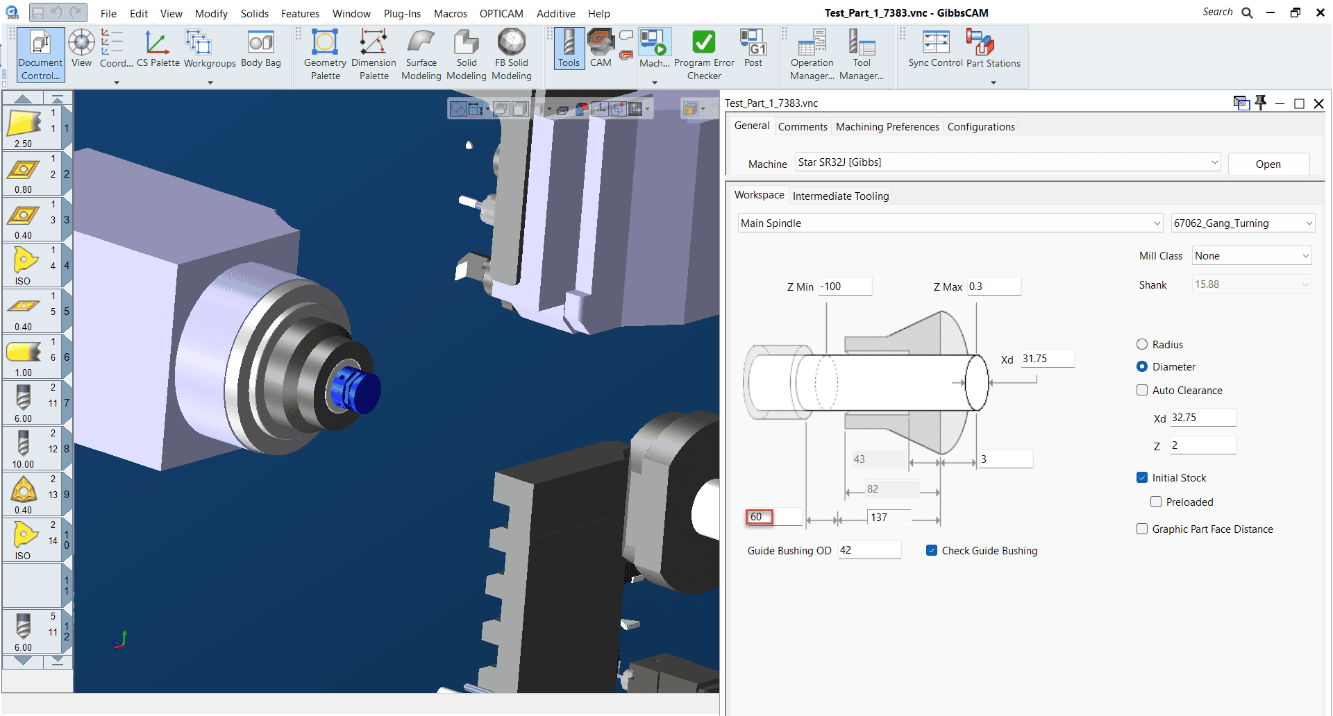Switch to Intermediate Tooling tab
1333x716 pixels.
tap(841, 196)
